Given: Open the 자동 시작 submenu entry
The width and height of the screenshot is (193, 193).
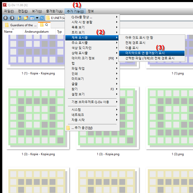Looking at the screenshot, I should click(x=92, y=120).
